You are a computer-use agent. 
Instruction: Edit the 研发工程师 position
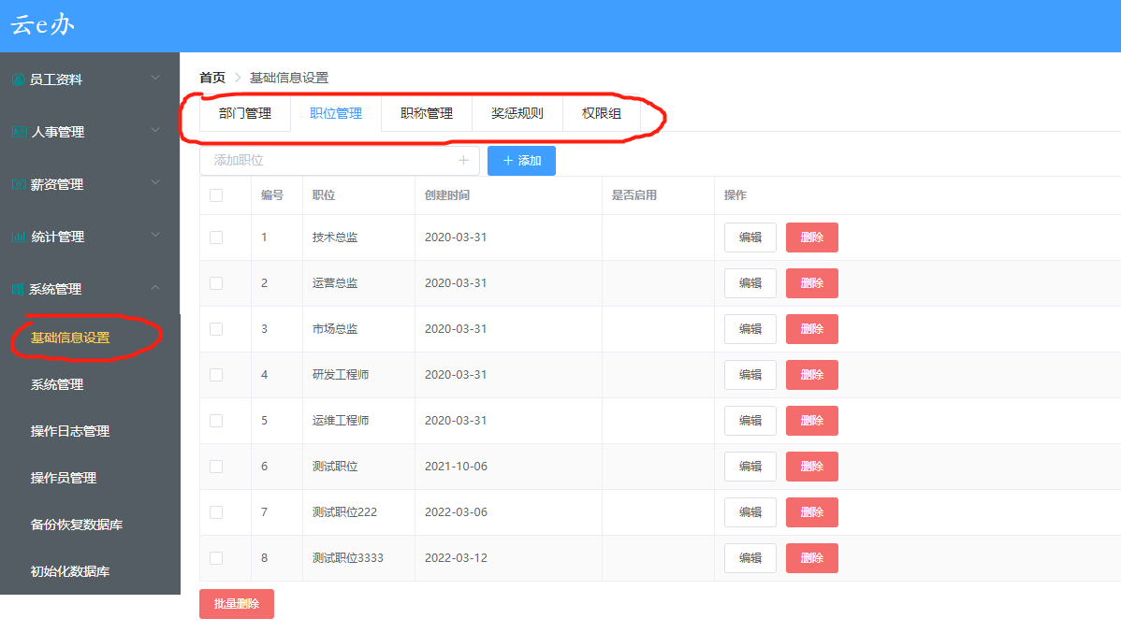(x=750, y=374)
